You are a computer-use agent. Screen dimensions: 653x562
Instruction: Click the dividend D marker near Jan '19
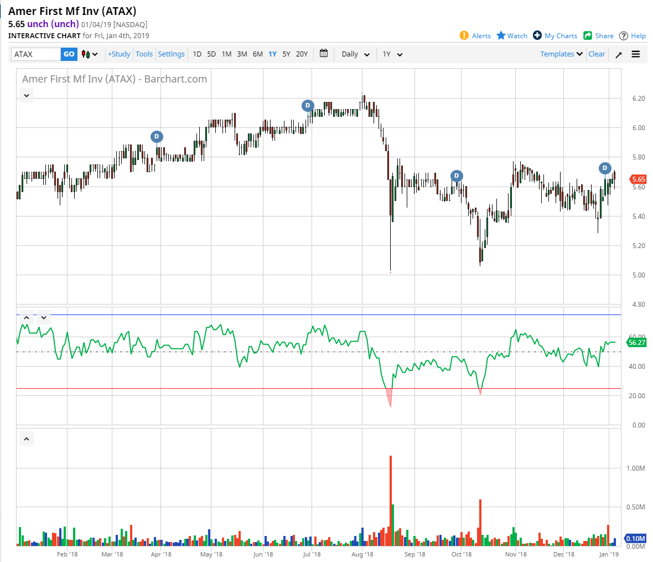(605, 168)
